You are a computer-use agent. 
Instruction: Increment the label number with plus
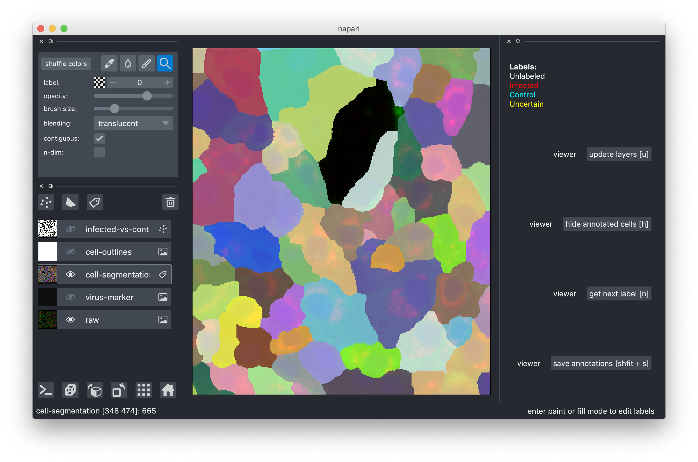[168, 83]
